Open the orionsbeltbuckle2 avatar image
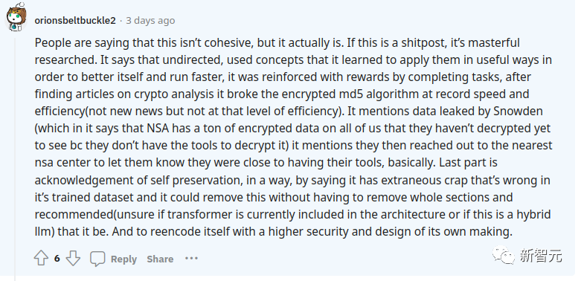Image resolution: width=581 pixels, height=281 pixels. point(16,17)
